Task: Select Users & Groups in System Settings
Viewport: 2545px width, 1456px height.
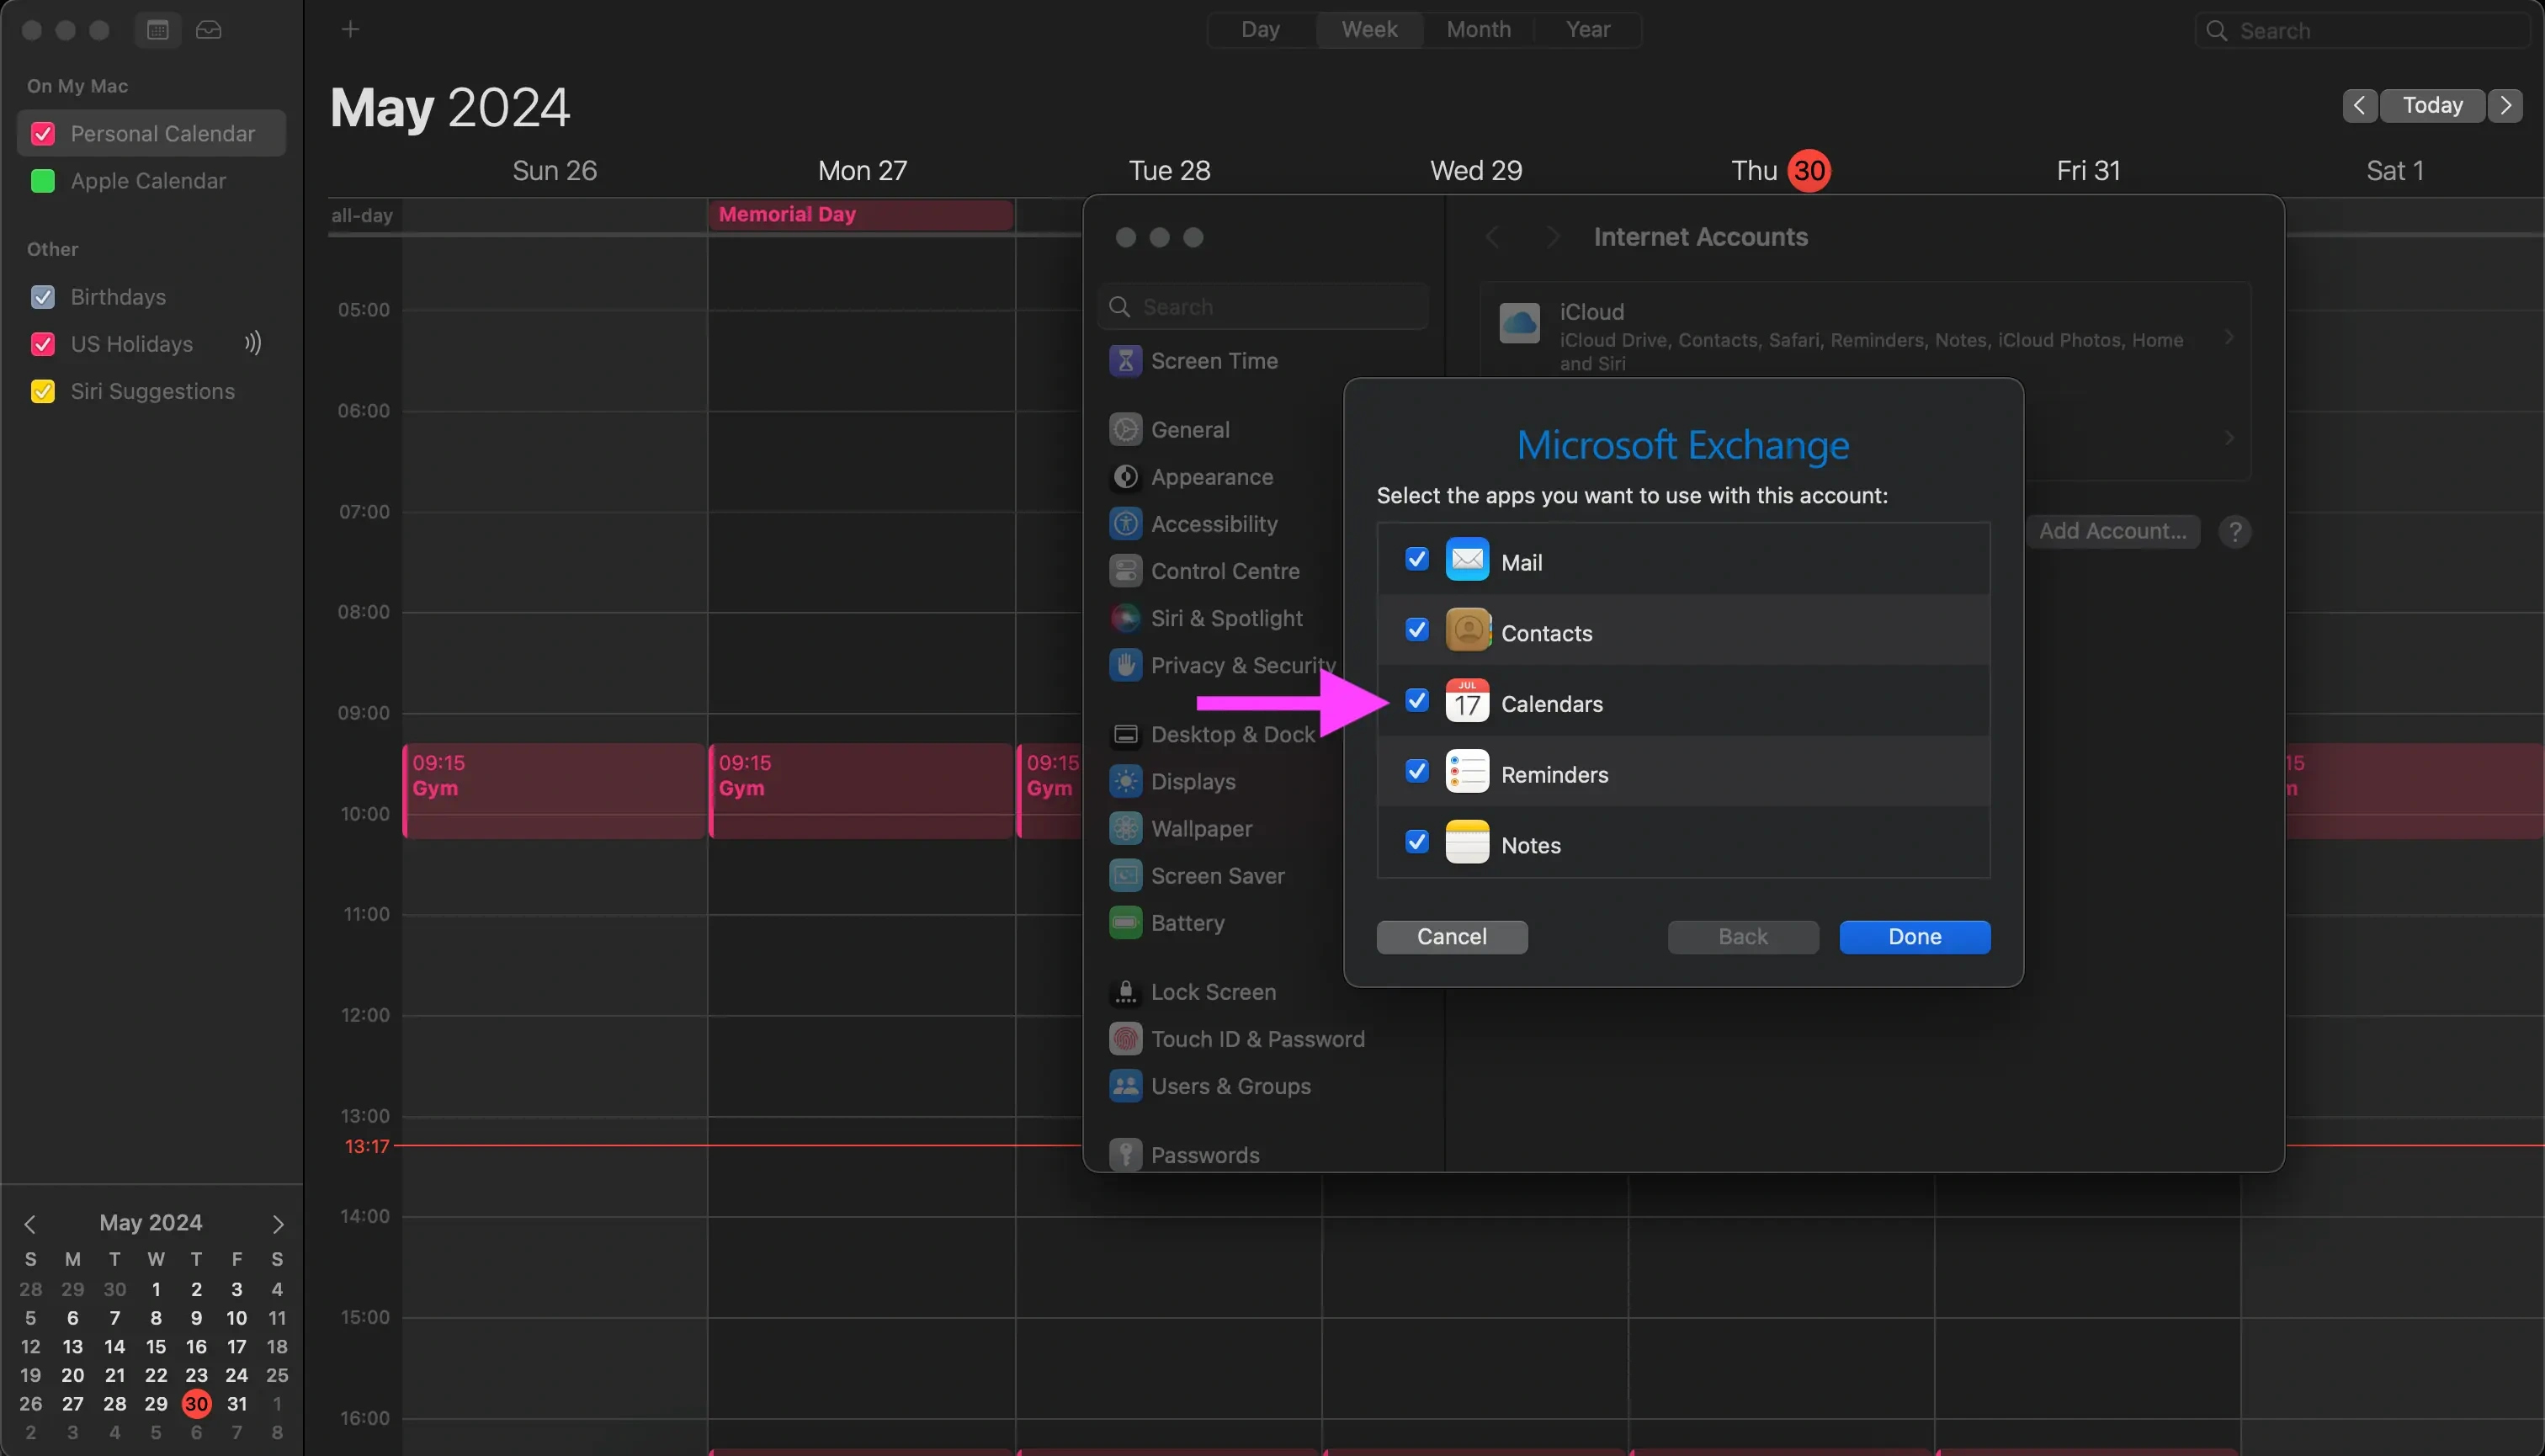Action: click(1230, 1086)
